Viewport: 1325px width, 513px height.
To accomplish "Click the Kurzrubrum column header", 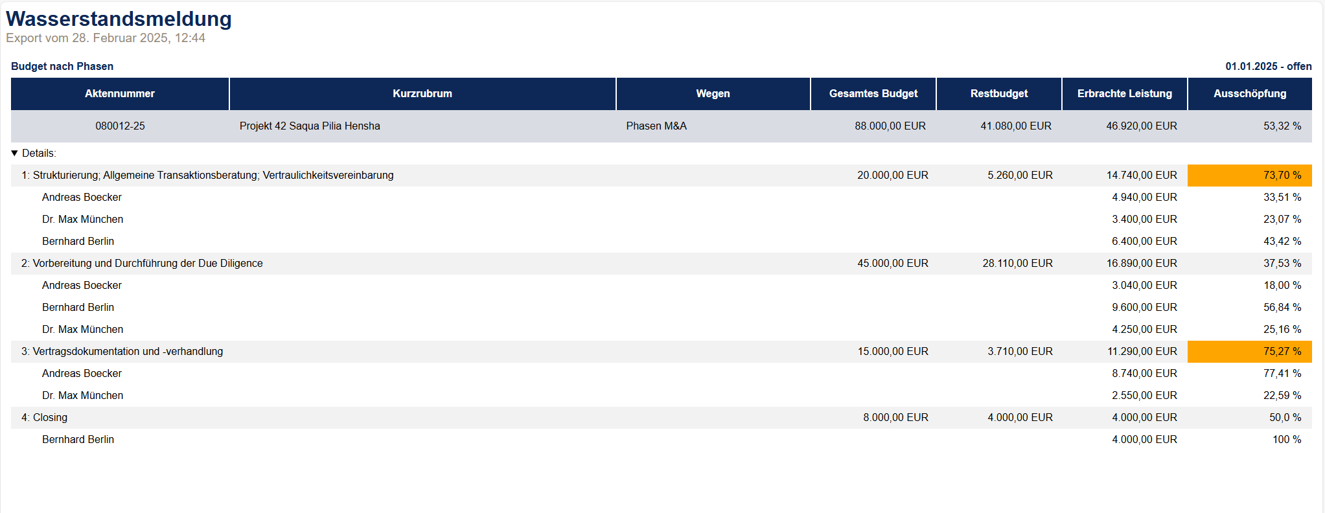I will coord(422,94).
